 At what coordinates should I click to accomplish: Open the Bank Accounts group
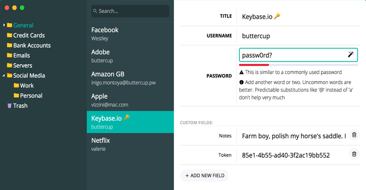point(32,46)
